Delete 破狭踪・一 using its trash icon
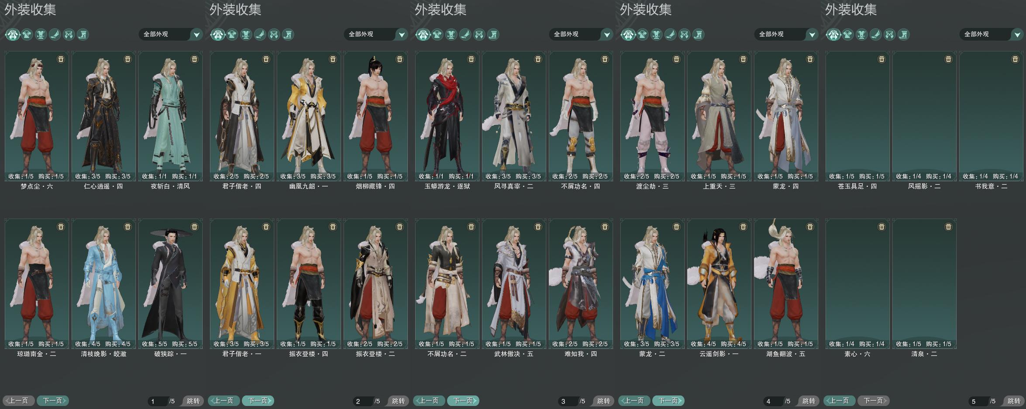Screen dimensions: 1026x409 coord(195,227)
